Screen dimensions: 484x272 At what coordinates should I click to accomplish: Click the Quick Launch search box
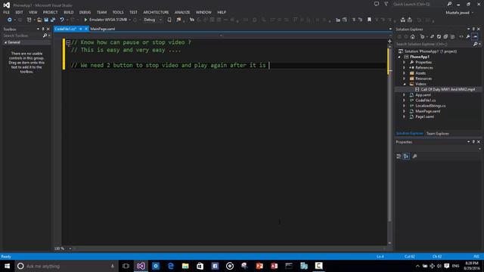click(x=419, y=4)
